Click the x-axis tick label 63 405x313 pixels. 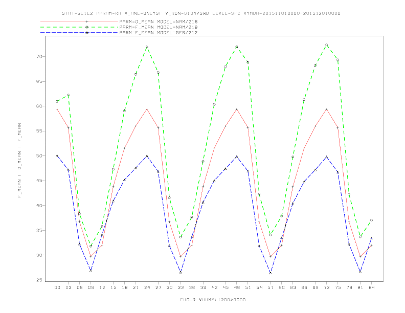tap(293, 287)
